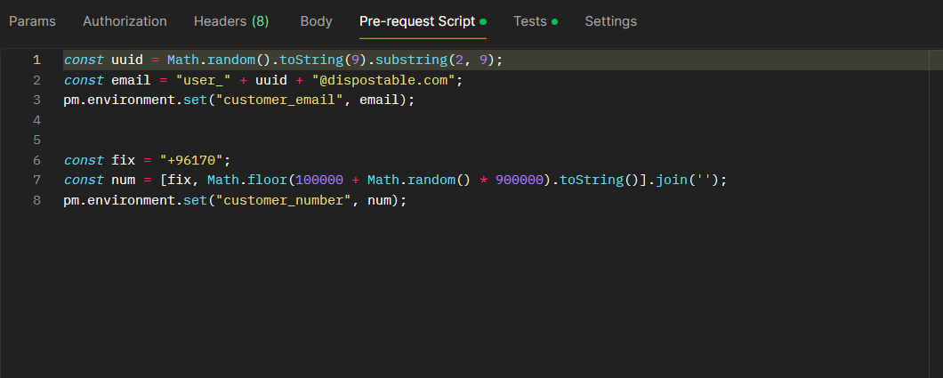
Task: Select the Body tab
Action: pyautogui.click(x=316, y=21)
